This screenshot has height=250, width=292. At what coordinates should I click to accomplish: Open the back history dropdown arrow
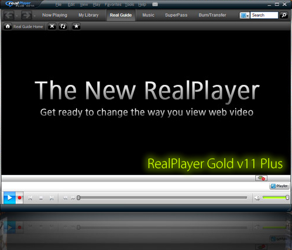tap(17, 16)
